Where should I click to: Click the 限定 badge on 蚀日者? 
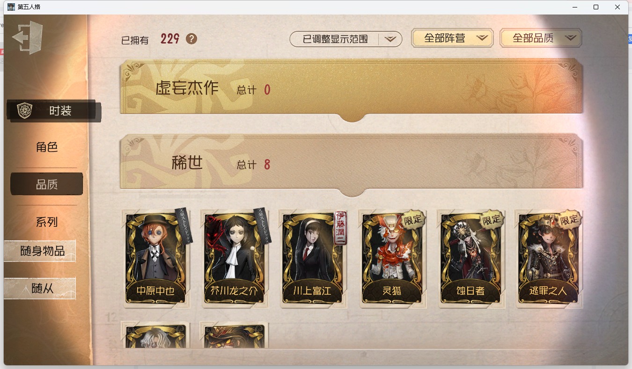(491, 219)
